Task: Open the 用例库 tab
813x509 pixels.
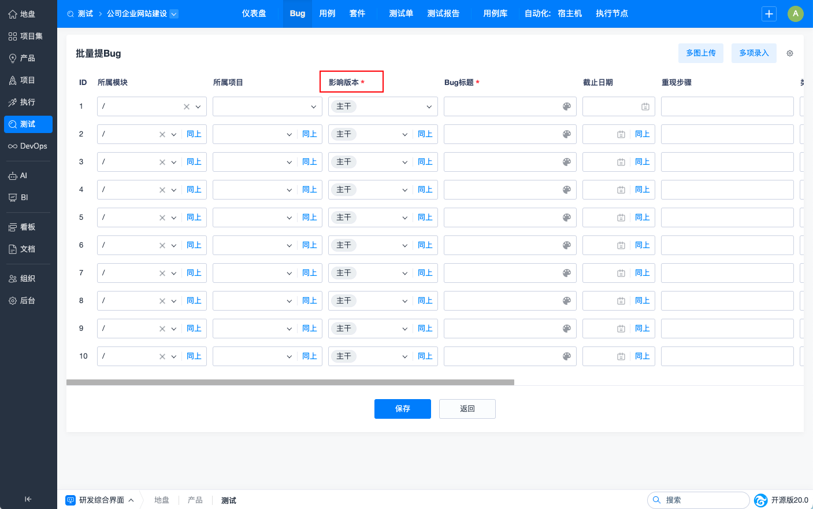Action: tap(496, 14)
